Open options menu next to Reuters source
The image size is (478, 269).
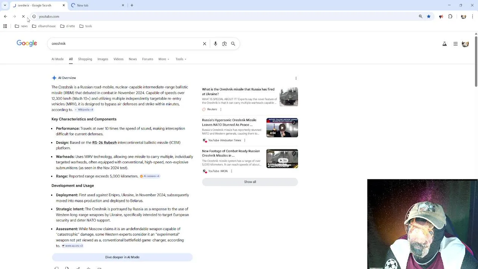(221, 109)
